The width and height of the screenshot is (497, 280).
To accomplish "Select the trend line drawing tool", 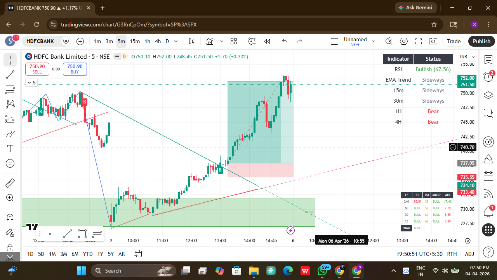I will tap(10, 75).
